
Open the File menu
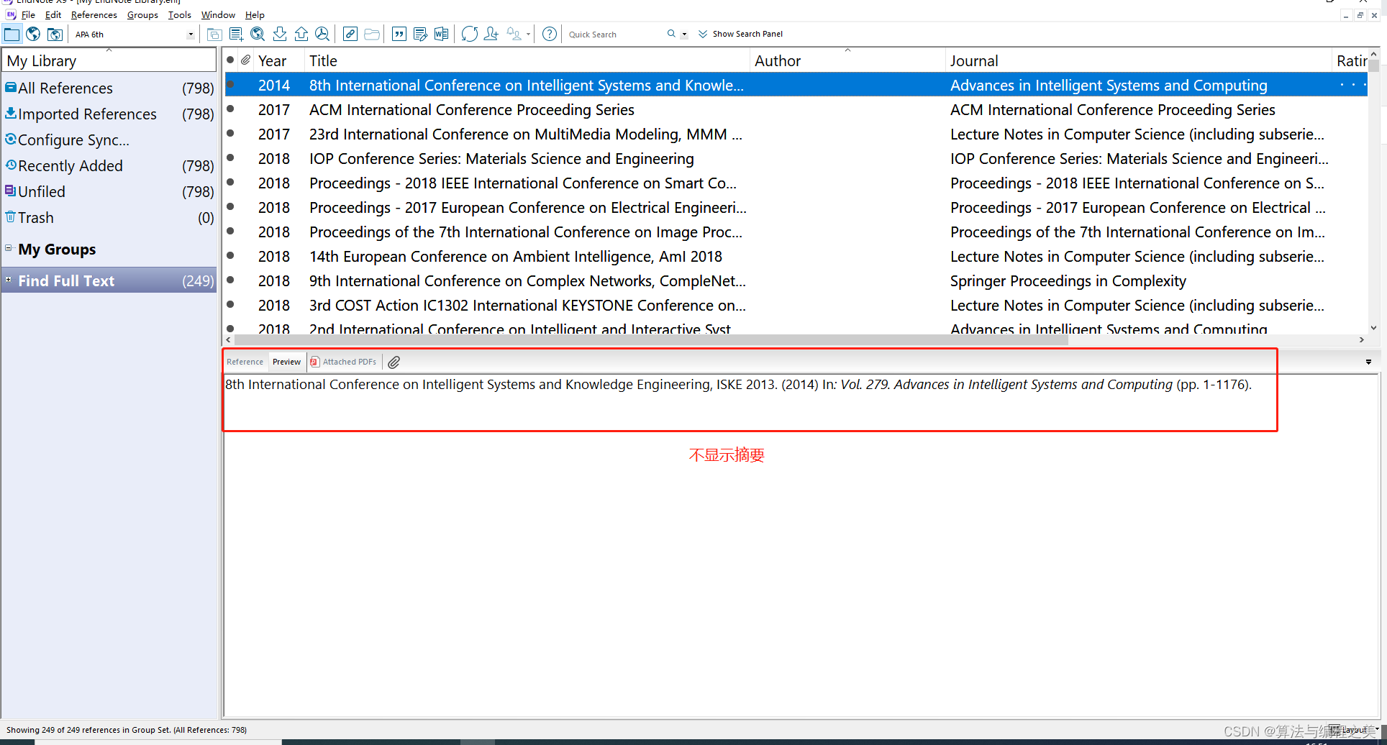[28, 14]
